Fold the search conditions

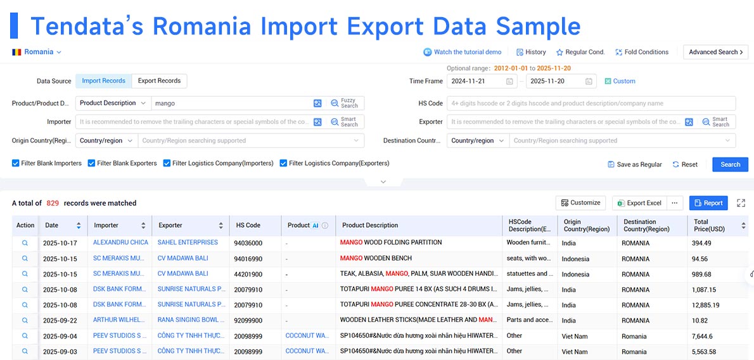coord(642,52)
